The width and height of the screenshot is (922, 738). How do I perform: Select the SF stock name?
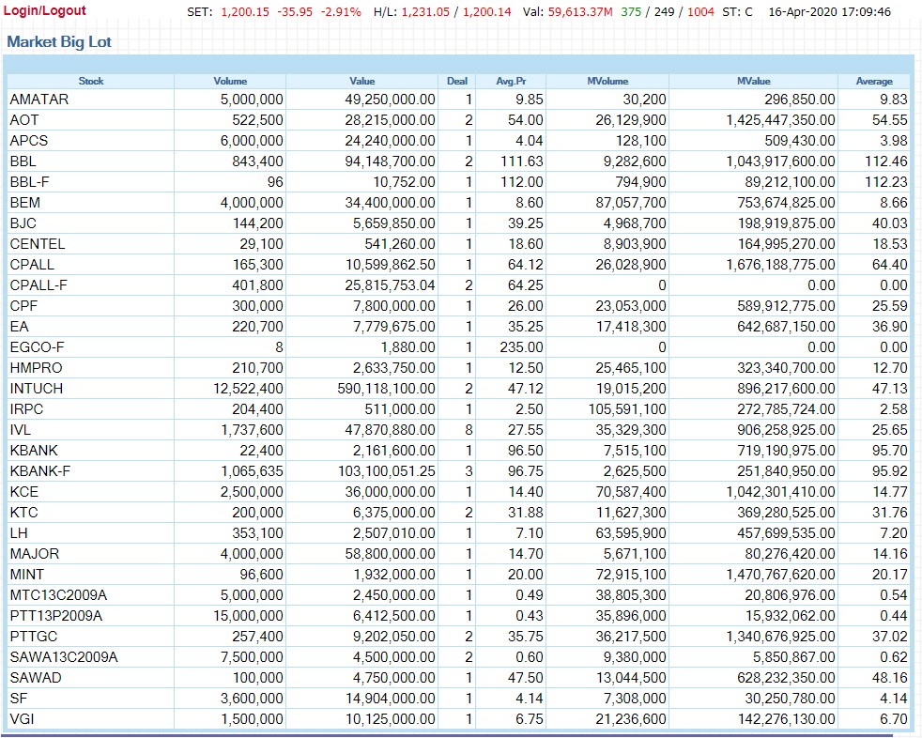pos(18,699)
